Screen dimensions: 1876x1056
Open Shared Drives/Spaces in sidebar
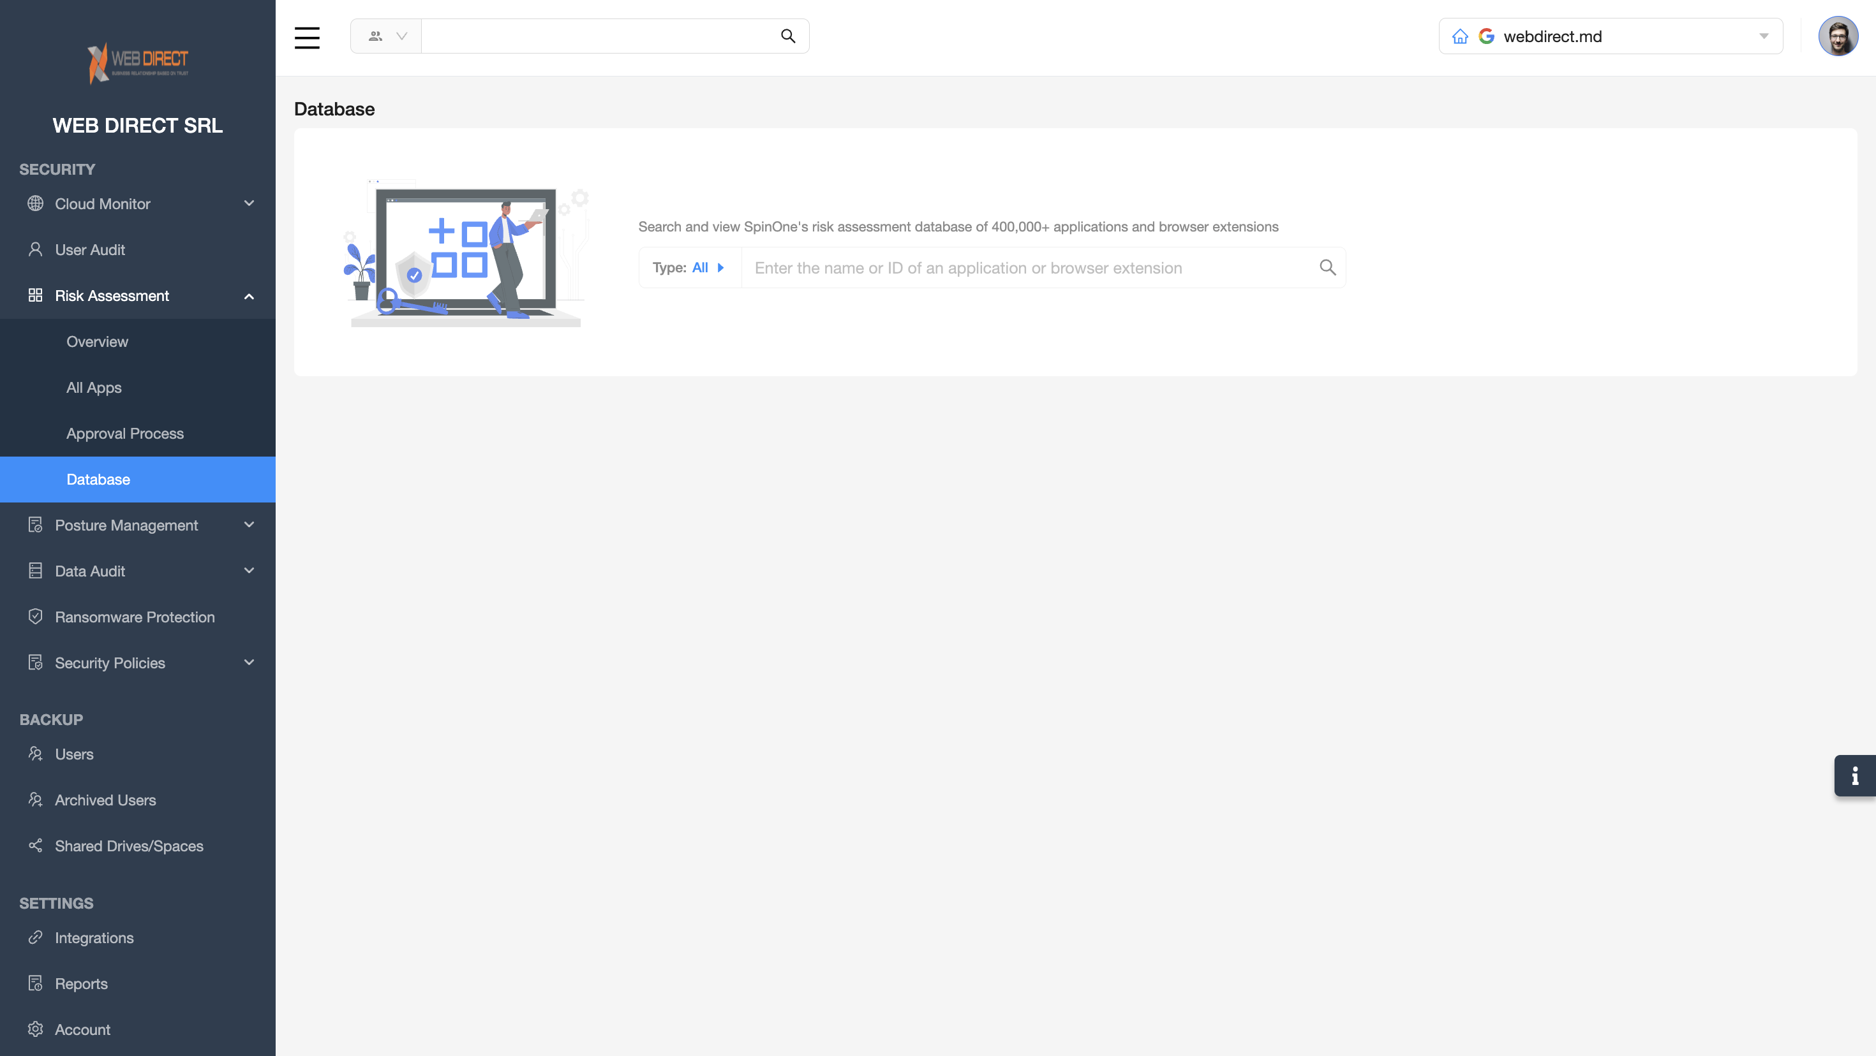coord(129,846)
